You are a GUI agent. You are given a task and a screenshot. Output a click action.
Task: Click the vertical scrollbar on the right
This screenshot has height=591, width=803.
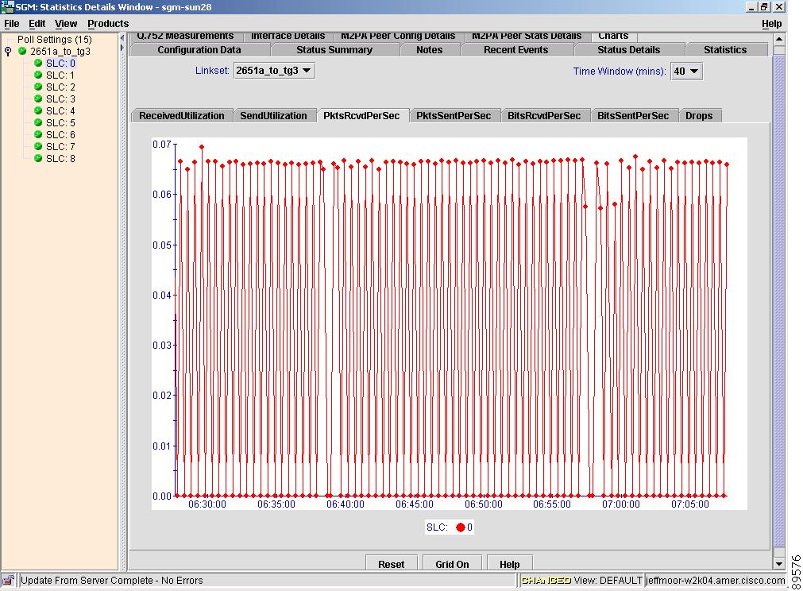(x=778, y=302)
